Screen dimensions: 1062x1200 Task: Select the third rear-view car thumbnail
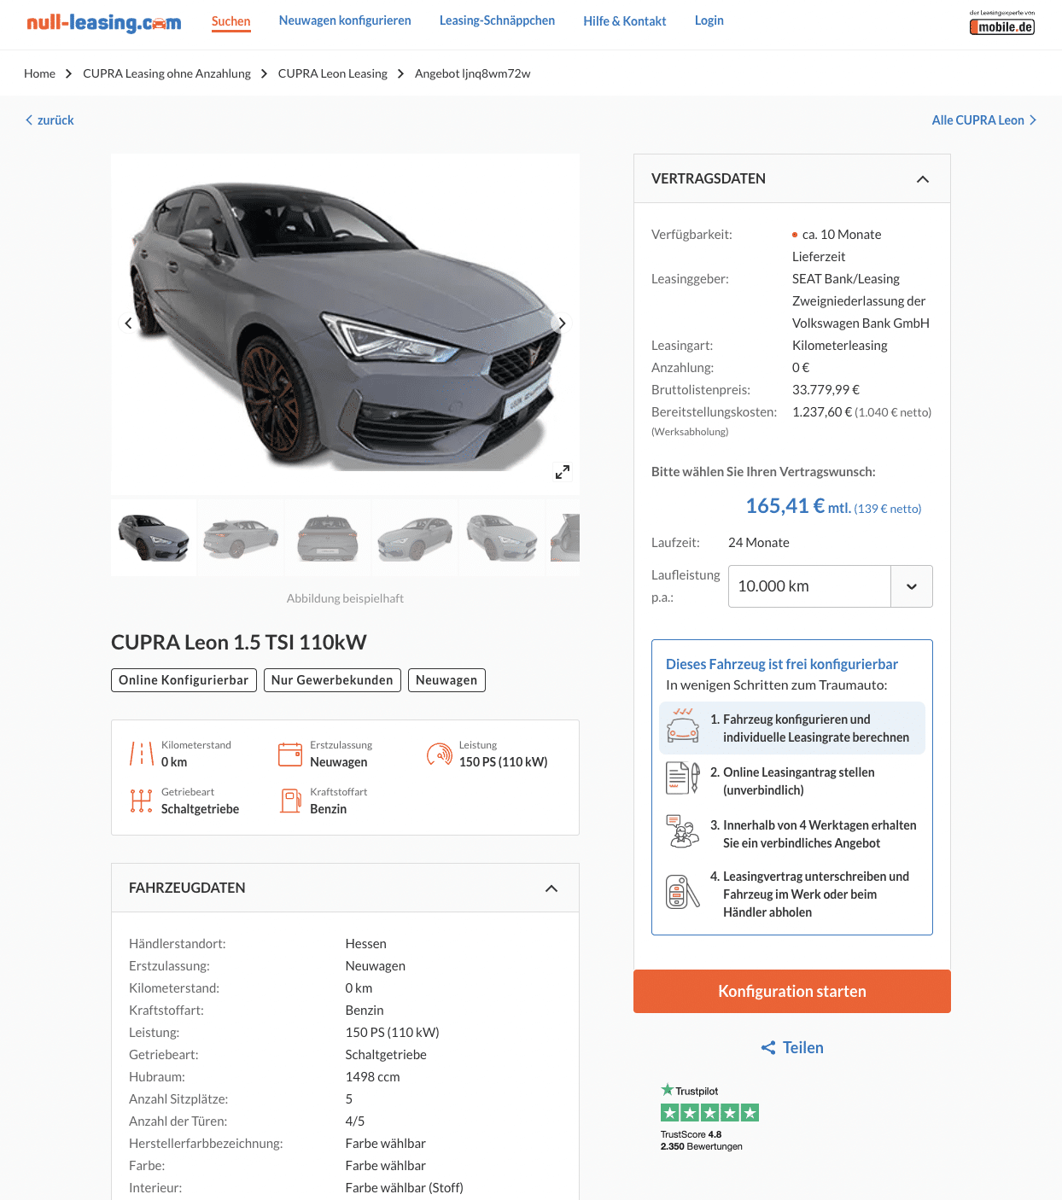[328, 538]
